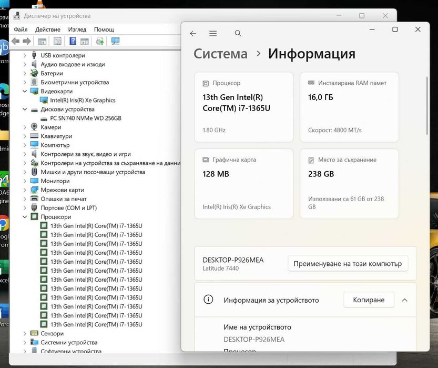Select Контролери за звук, видео и игри
The width and height of the screenshot is (438, 368).
click(x=86, y=154)
